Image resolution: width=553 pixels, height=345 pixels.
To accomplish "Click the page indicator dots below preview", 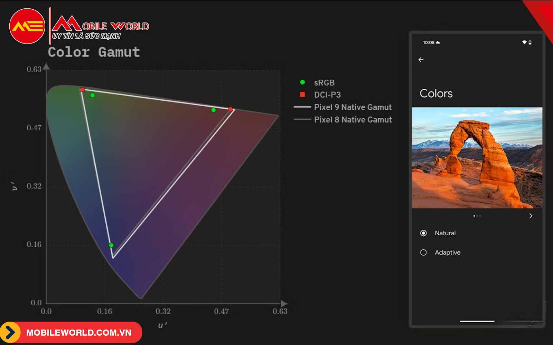I will [477, 216].
